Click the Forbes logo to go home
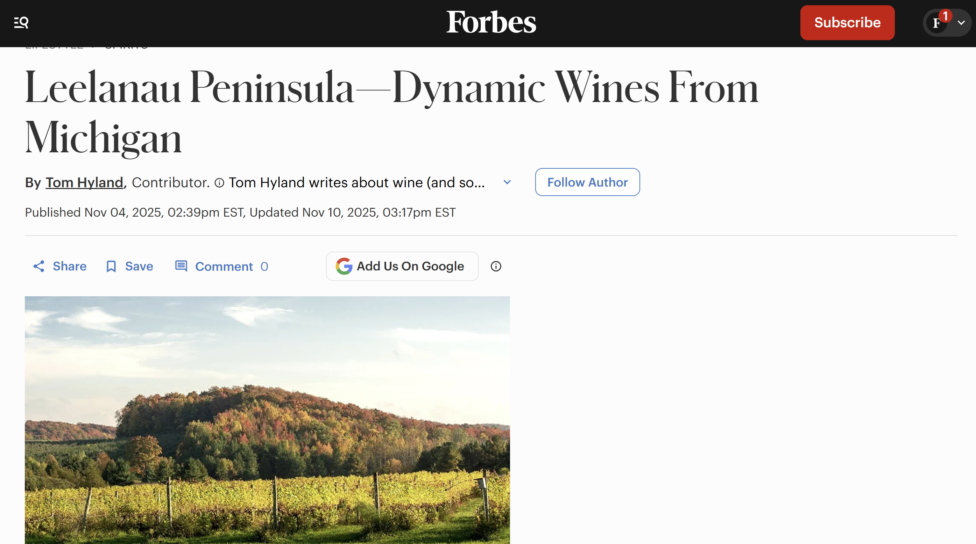This screenshot has height=544, width=976. tap(491, 22)
